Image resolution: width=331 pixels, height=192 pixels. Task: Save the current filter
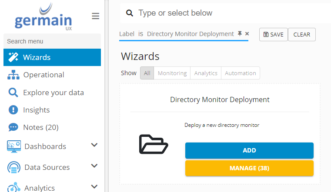(274, 35)
